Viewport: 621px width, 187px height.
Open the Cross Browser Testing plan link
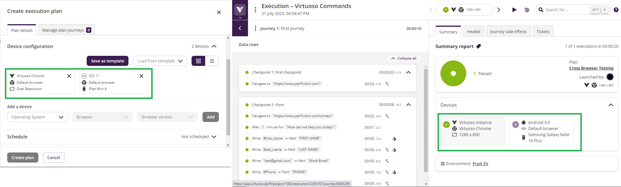pos(591,68)
